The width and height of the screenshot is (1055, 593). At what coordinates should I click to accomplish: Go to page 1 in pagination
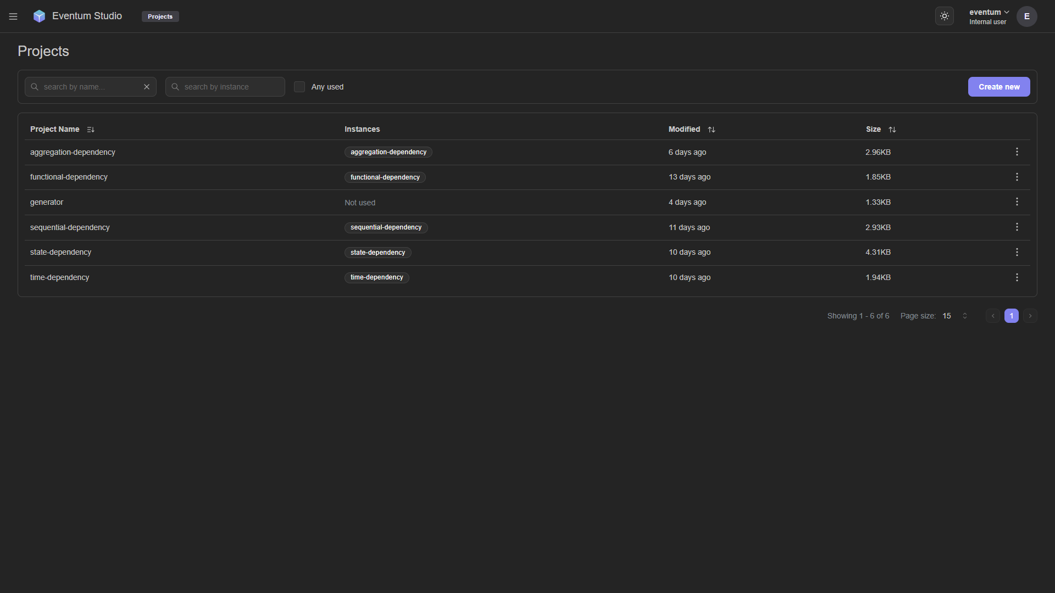click(x=1011, y=316)
